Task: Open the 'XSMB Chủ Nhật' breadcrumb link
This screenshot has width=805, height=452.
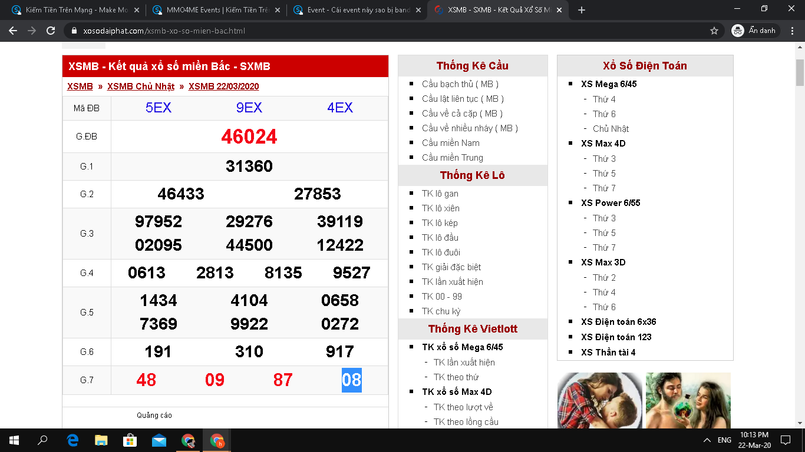Action: 141,87
